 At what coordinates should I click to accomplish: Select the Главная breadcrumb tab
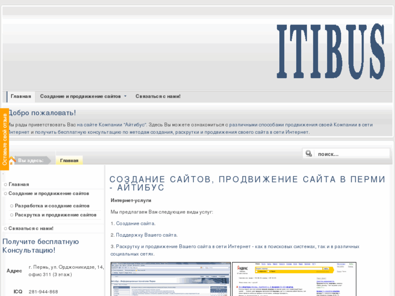69,160
